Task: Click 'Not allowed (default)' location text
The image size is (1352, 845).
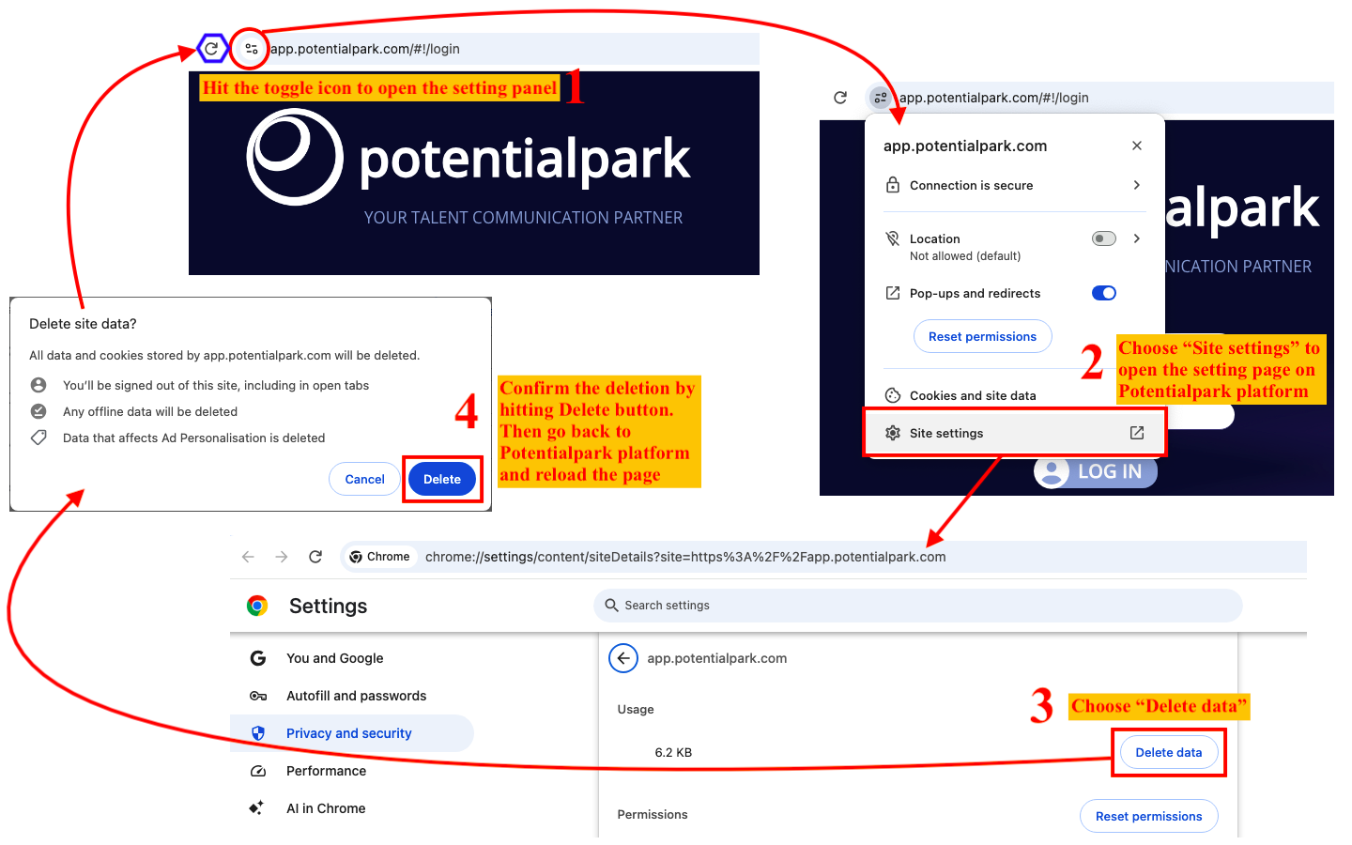Action: coord(965,256)
